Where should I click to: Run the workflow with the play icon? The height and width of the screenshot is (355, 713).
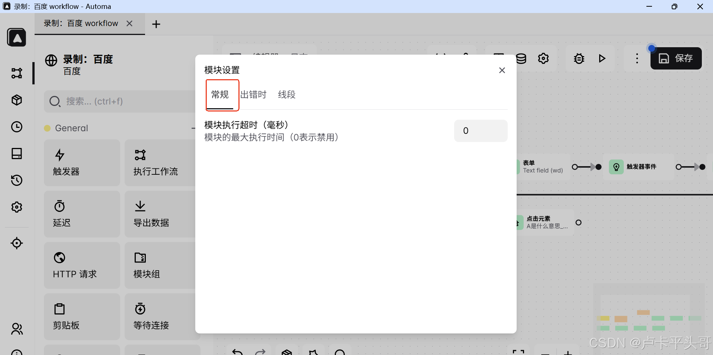click(602, 58)
